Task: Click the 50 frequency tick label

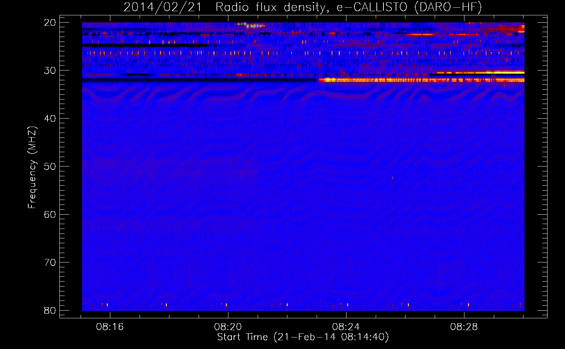Action: pos(50,166)
